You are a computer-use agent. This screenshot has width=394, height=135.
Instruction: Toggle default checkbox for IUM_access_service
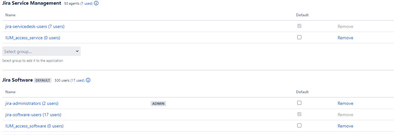click(299, 37)
